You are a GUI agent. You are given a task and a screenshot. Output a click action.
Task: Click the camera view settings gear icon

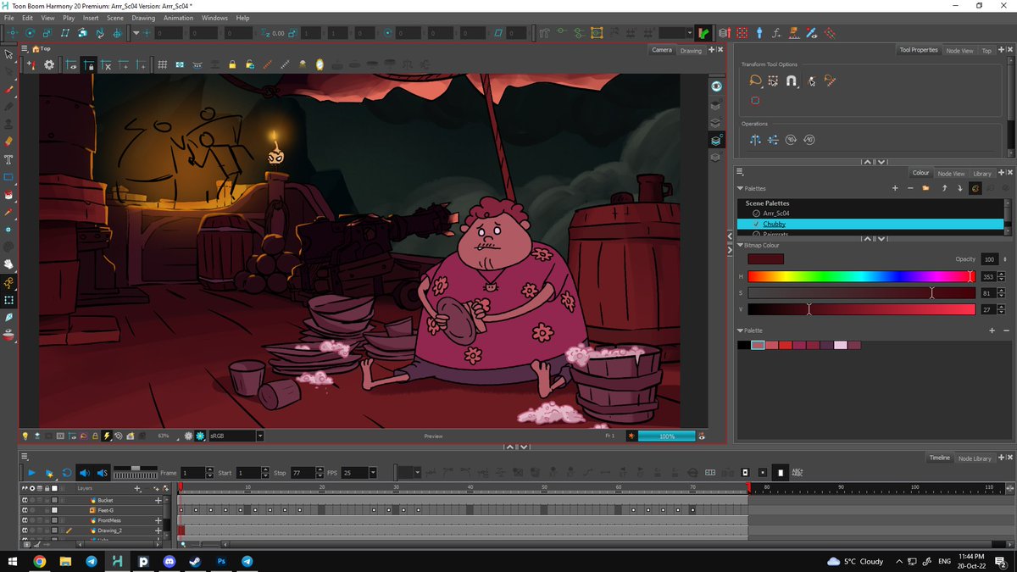49,64
